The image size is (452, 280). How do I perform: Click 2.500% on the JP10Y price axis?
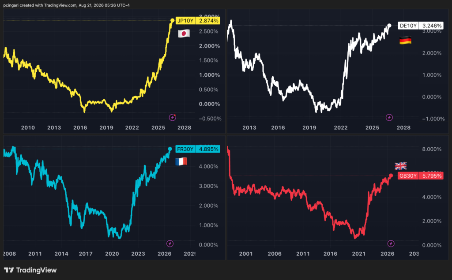coord(209,31)
